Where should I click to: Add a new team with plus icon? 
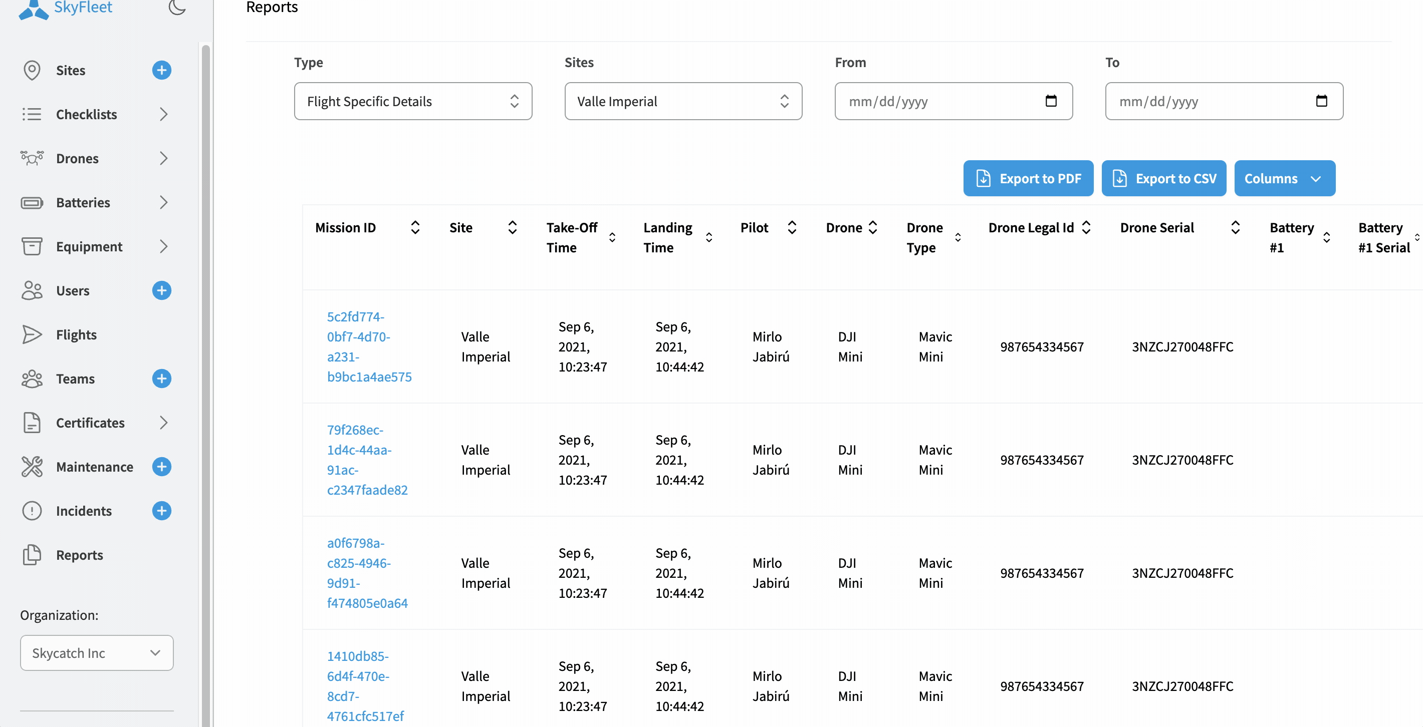(x=161, y=379)
